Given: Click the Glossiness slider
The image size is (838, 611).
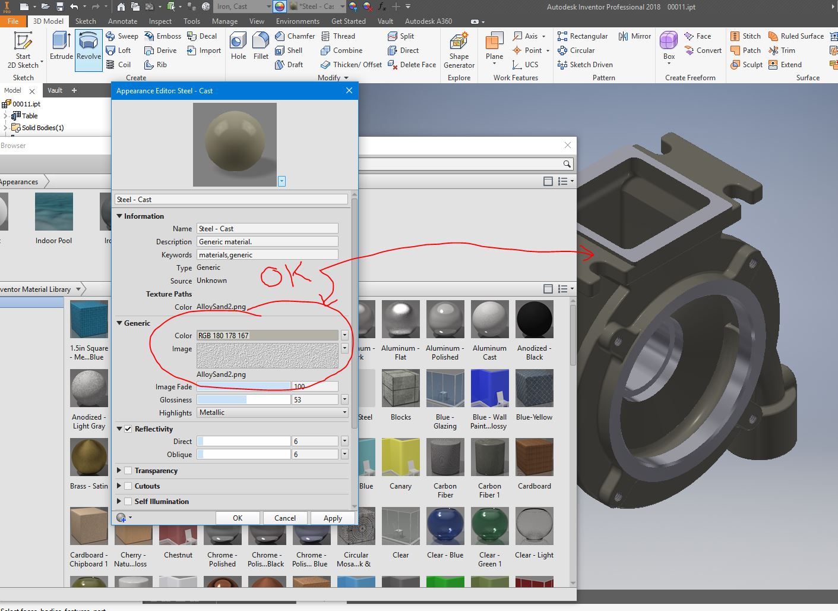Looking at the screenshot, I should [244, 400].
